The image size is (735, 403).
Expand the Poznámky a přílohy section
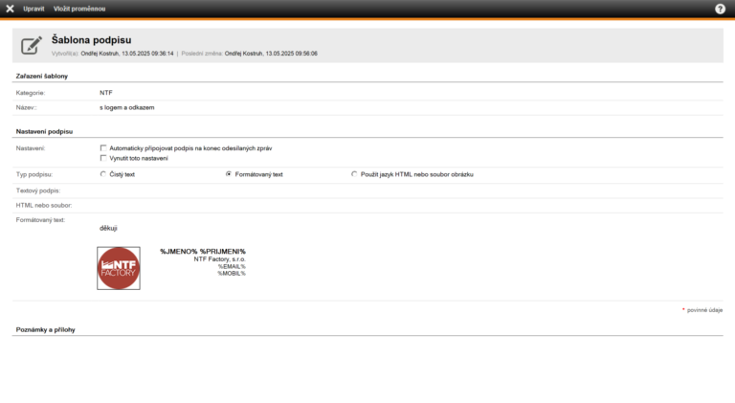[45, 329]
